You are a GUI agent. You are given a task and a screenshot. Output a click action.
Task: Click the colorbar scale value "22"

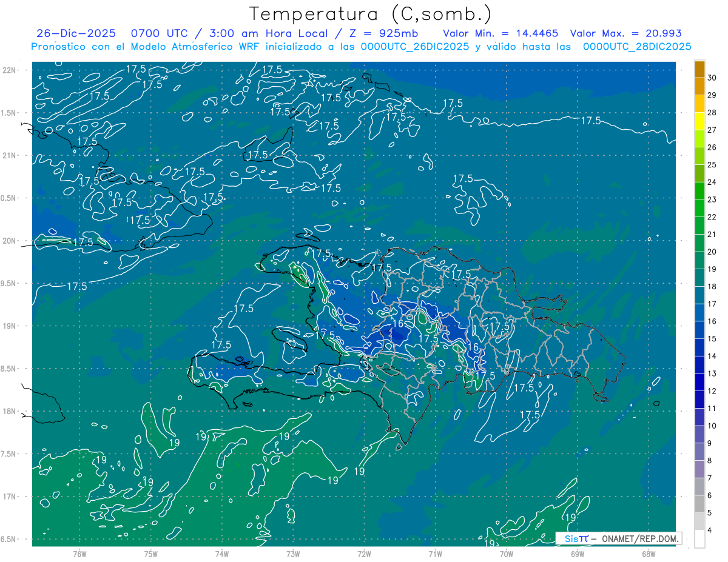coord(712,217)
